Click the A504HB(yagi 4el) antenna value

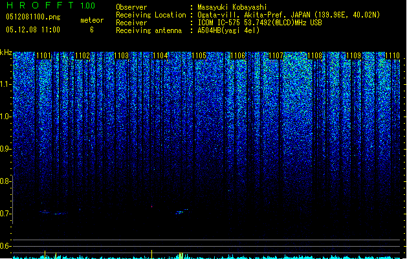[x=228, y=30]
